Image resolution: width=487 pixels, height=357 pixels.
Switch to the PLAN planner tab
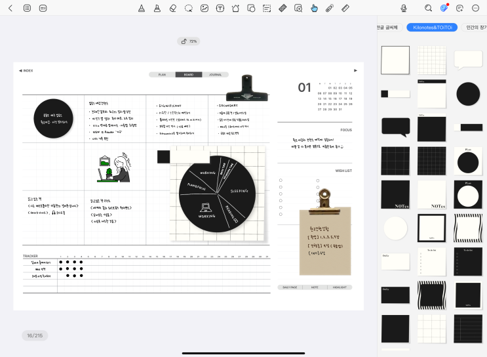coord(162,75)
